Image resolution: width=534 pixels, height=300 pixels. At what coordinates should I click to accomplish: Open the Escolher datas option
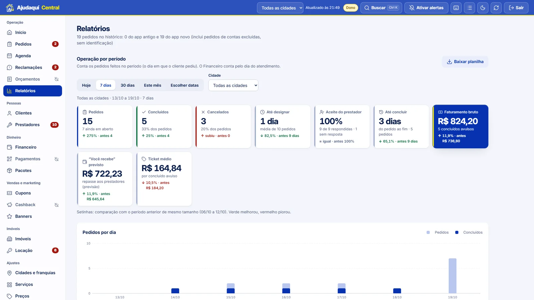[185, 85]
